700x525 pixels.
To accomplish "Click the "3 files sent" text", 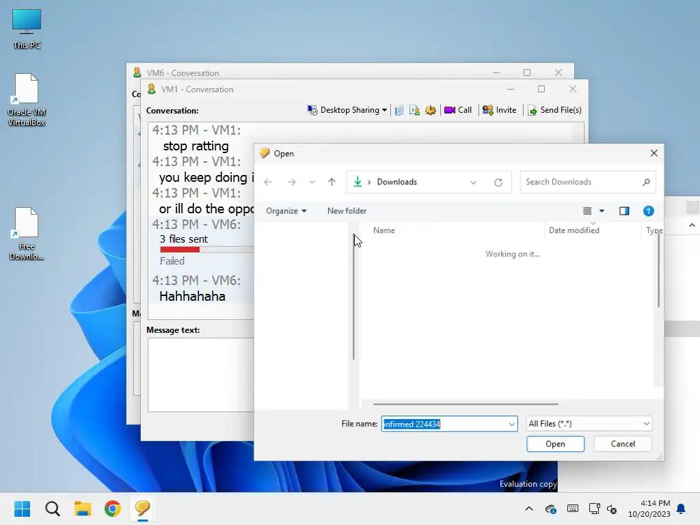I will 183,239.
